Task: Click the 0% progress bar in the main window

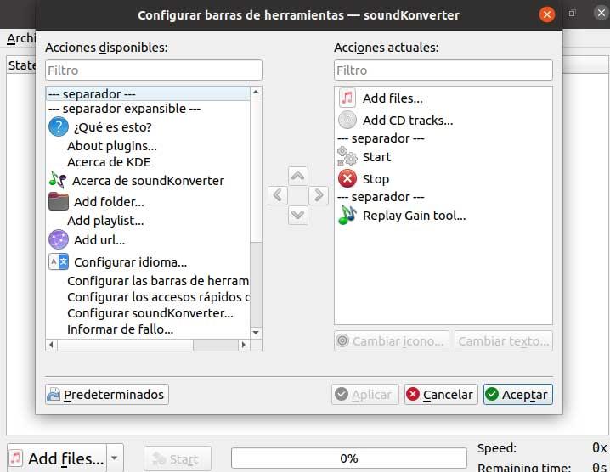Action: [349, 458]
